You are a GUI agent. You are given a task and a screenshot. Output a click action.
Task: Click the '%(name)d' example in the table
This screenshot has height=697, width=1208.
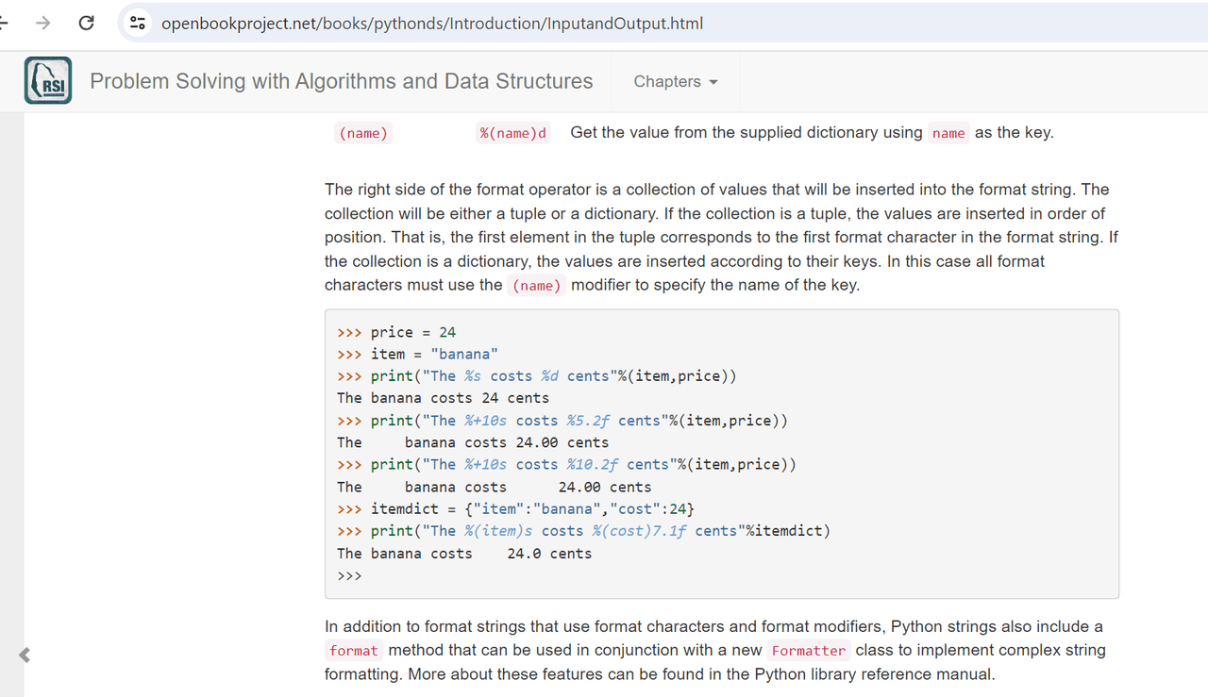[512, 134]
